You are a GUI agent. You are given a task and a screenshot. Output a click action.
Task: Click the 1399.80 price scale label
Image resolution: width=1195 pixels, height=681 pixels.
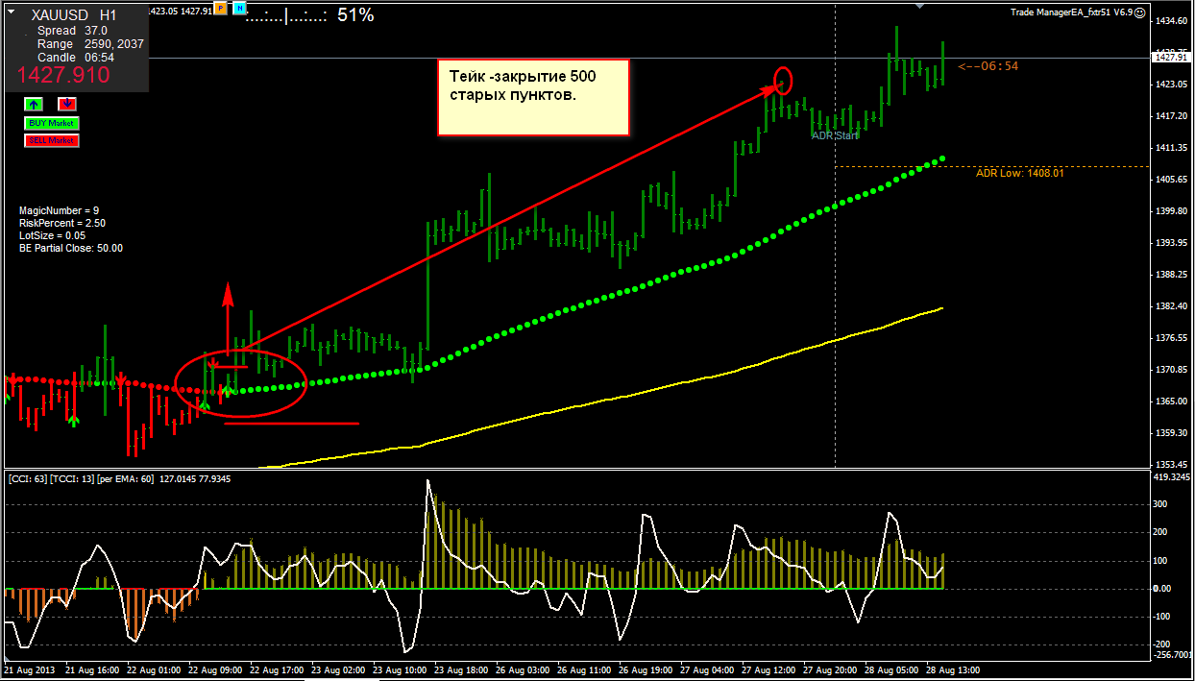(x=1174, y=210)
